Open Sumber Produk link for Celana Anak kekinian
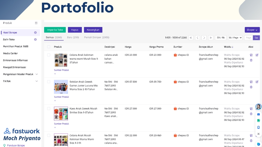The height and width of the screenshot is (147, 262). pos(61,70)
